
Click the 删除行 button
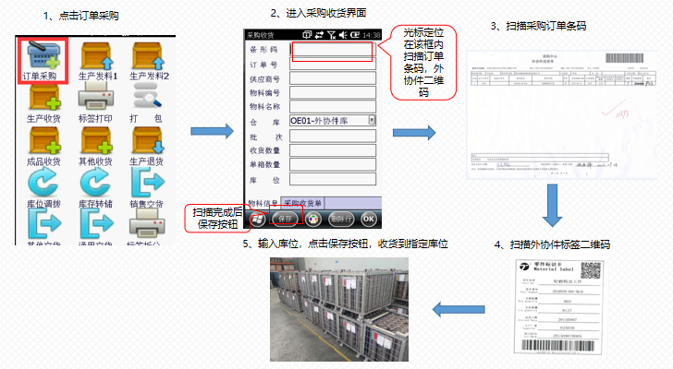coord(341,220)
